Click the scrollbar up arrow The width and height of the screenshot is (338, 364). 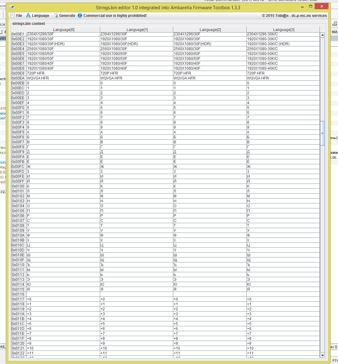pos(322,35)
